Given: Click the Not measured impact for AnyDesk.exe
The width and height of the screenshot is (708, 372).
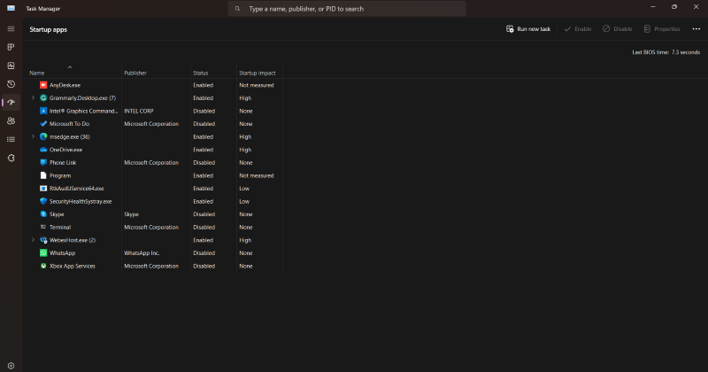Looking at the screenshot, I should click(x=257, y=85).
